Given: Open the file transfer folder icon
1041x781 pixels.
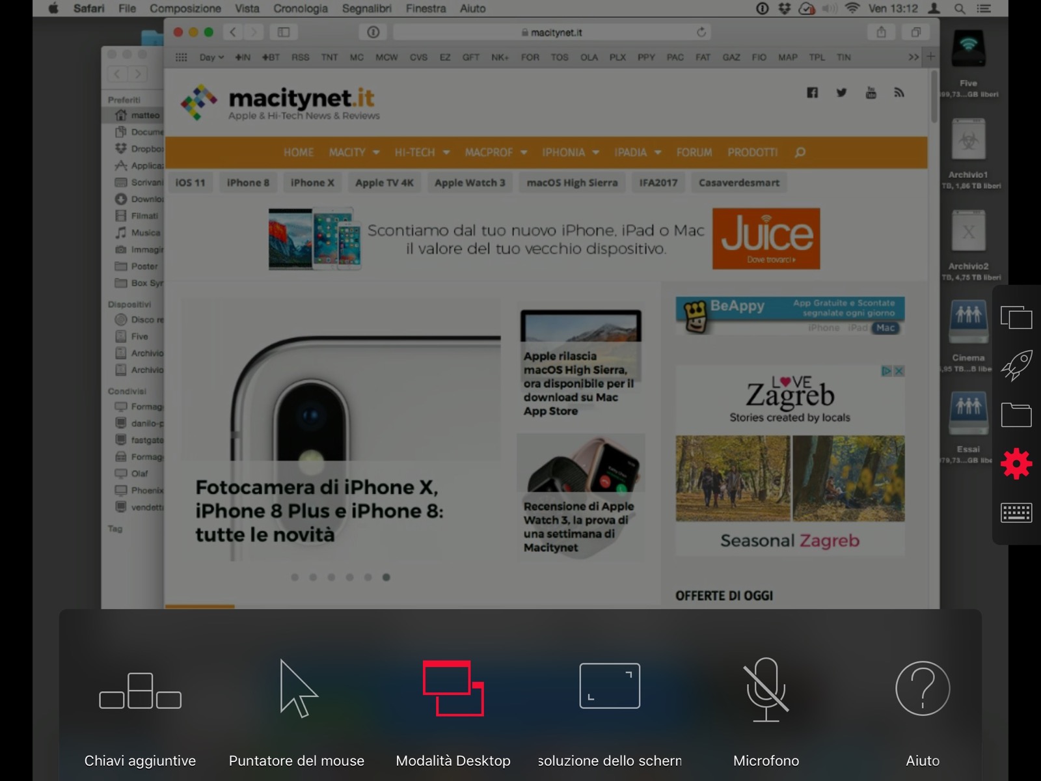Looking at the screenshot, I should (1016, 415).
